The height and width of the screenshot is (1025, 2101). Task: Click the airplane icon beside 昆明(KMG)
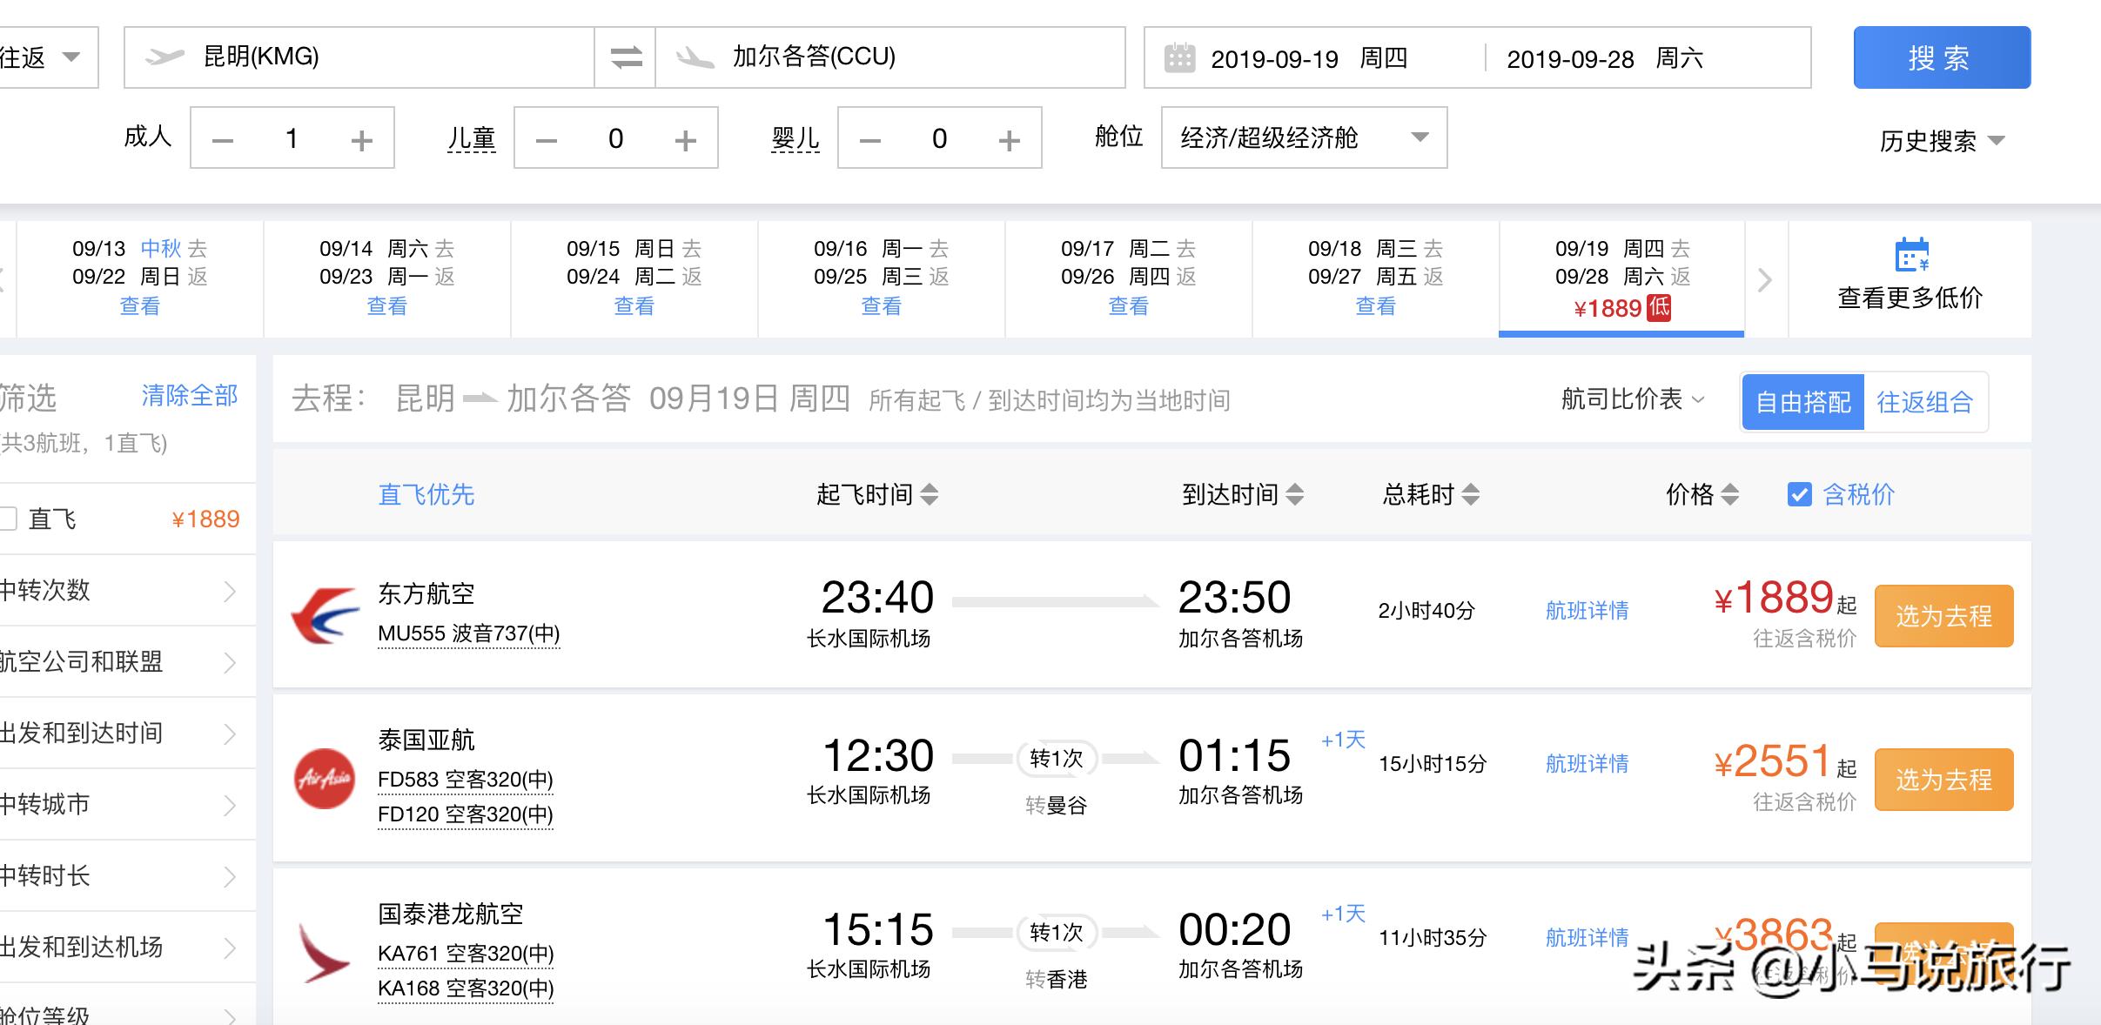165,57
